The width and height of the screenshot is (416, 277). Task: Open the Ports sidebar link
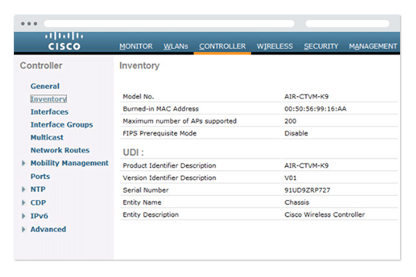(40, 177)
